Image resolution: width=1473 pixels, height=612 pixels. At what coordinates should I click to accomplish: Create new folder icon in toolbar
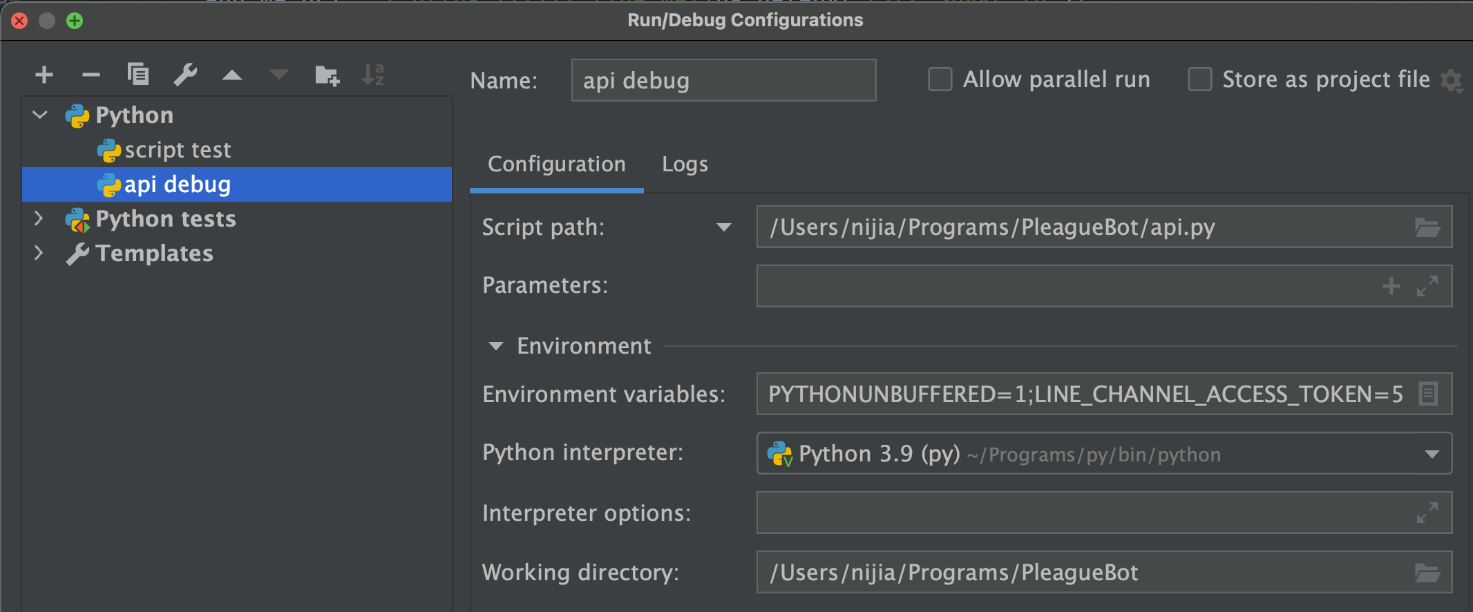[x=327, y=75]
